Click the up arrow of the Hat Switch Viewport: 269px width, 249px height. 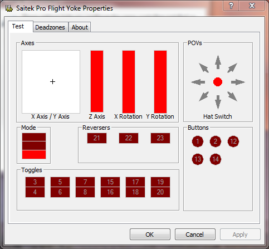218,62
